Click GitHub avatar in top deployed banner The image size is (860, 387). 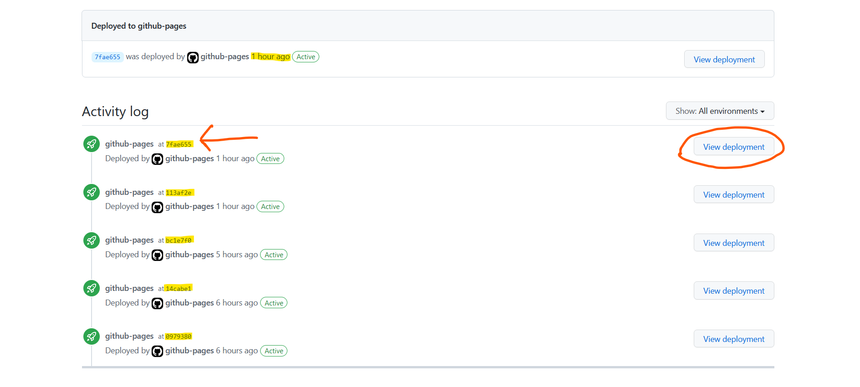pyautogui.click(x=193, y=57)
